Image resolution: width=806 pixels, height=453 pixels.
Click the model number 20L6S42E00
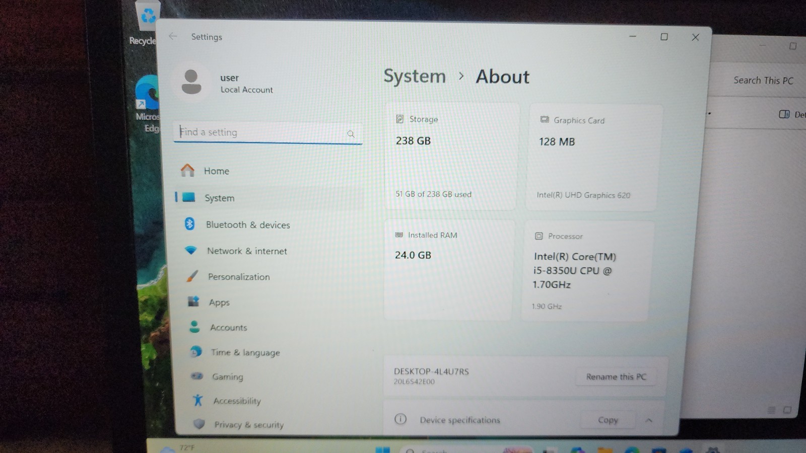tap(414, 382)
